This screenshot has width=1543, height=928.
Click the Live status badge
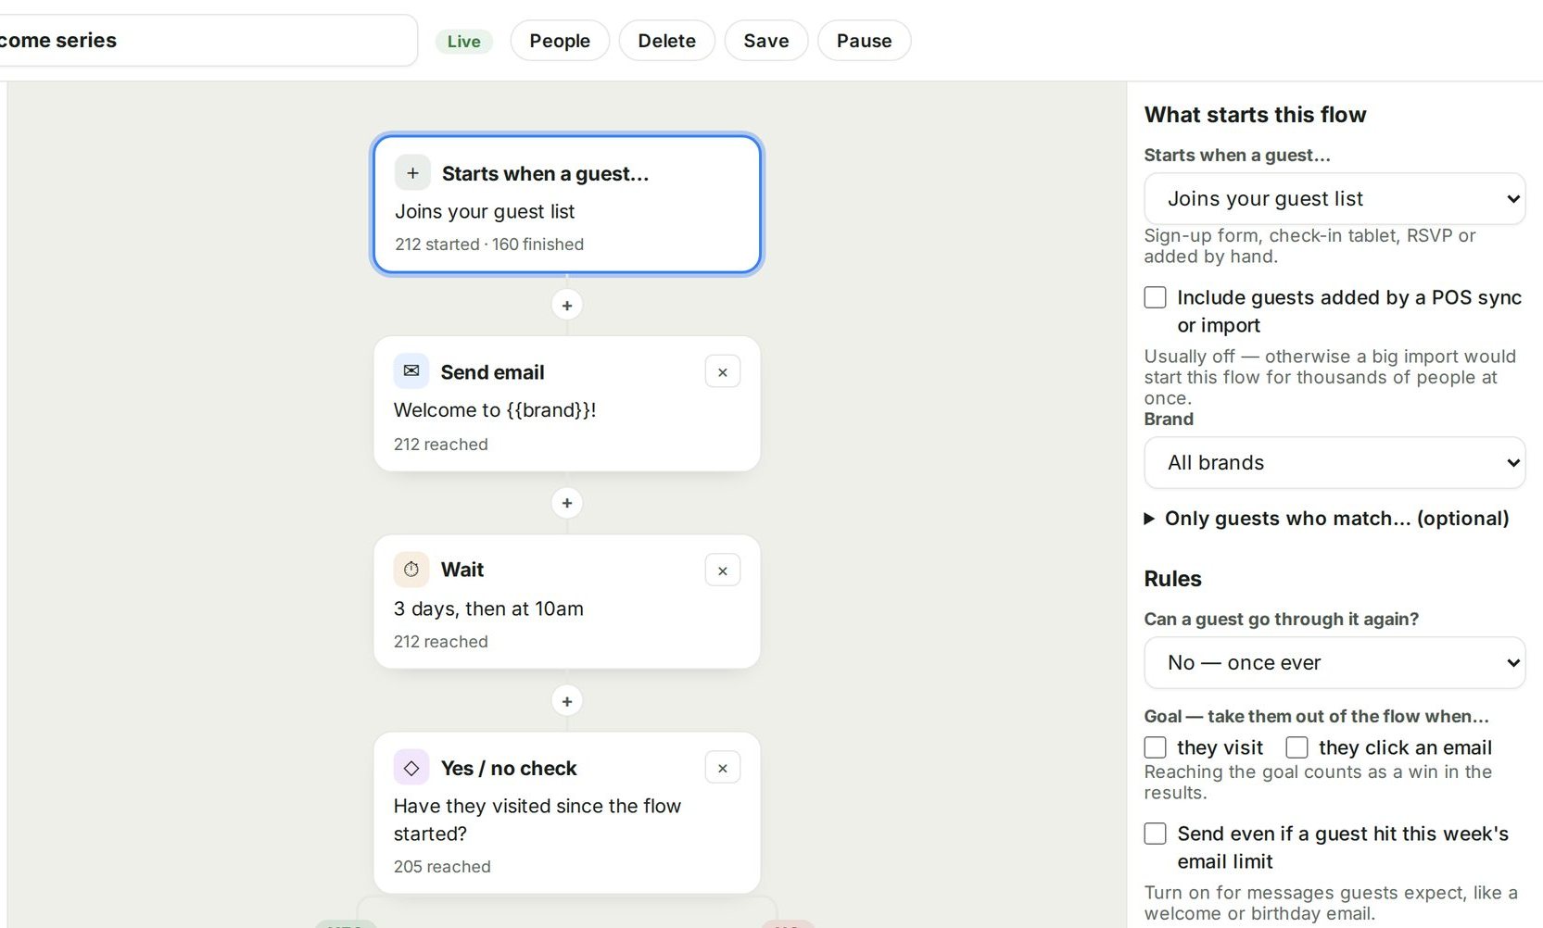(x=463, y=41)
